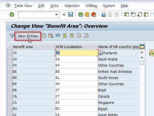
Task: Click Name of HR country grpg header
Action: 119,47
